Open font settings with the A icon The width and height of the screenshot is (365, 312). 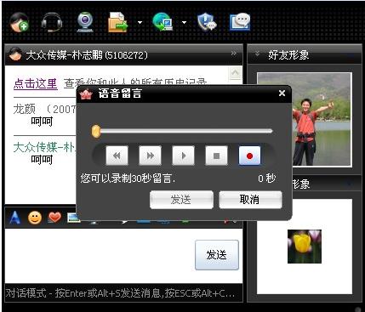[x=14, y=218]
